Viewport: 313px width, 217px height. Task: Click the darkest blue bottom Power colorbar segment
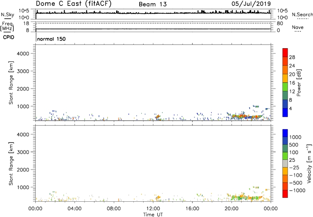285,112
